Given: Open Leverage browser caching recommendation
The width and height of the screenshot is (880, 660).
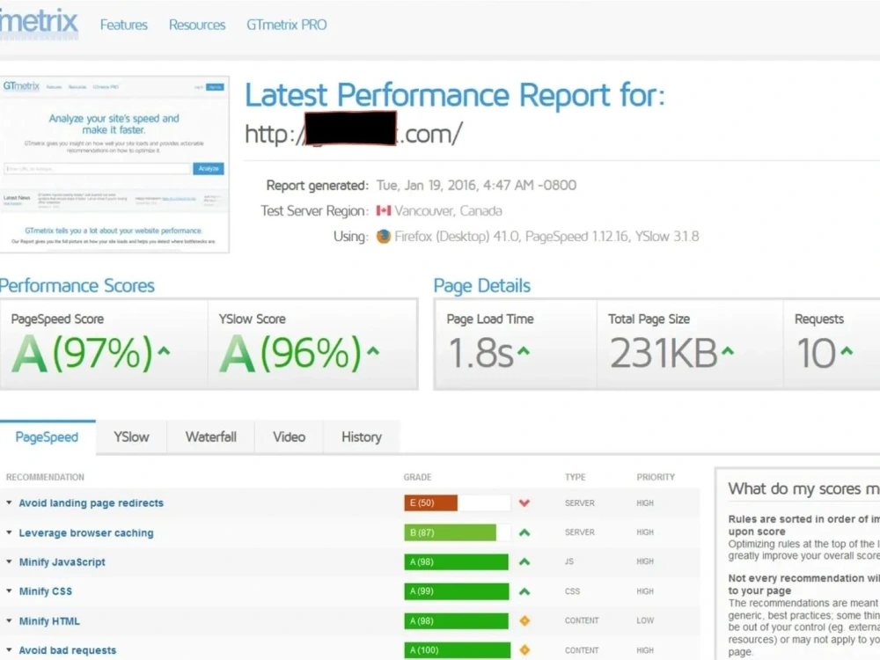Looking at the screenshot, I should (x=86, y=533).
